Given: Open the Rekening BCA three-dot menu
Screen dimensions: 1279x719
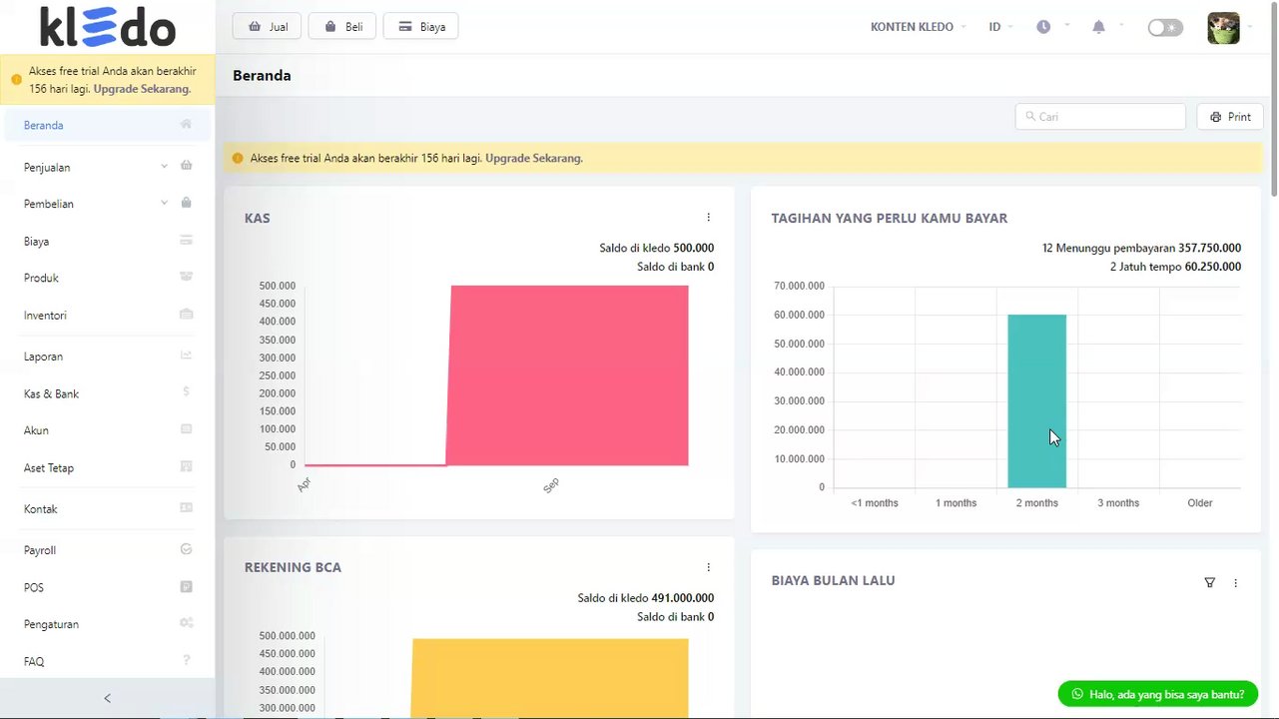Looking at the screenshot, I should click(x=708, y=567).
